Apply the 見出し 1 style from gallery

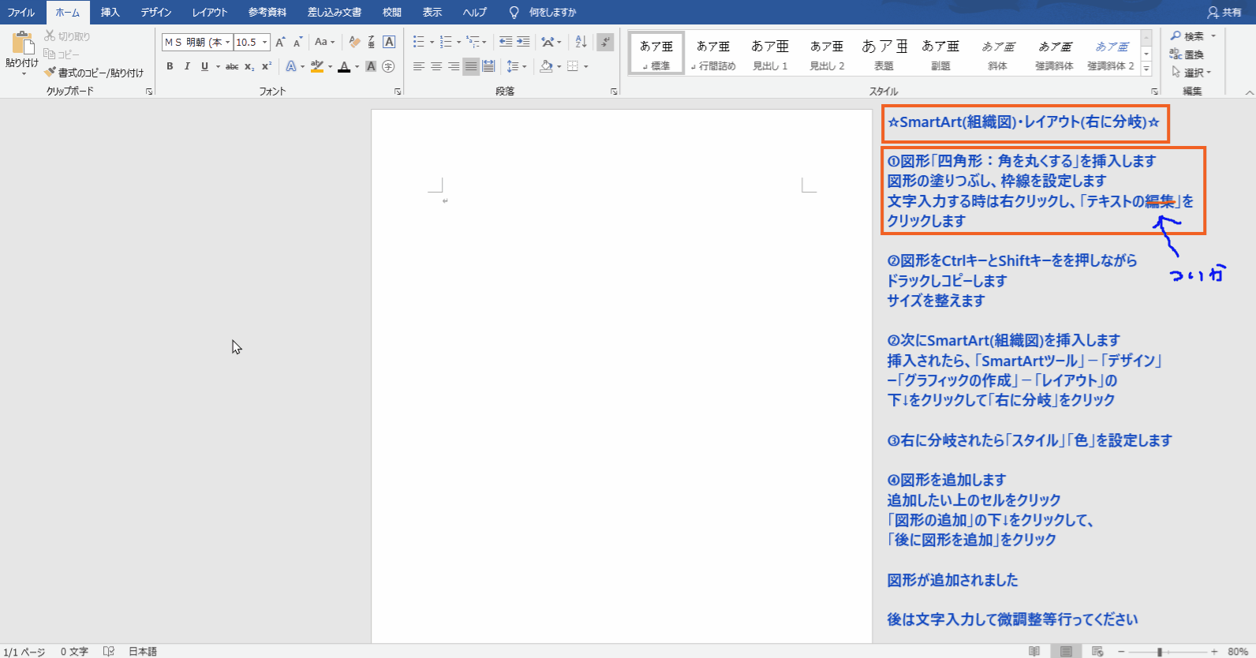tap(770, 54)
